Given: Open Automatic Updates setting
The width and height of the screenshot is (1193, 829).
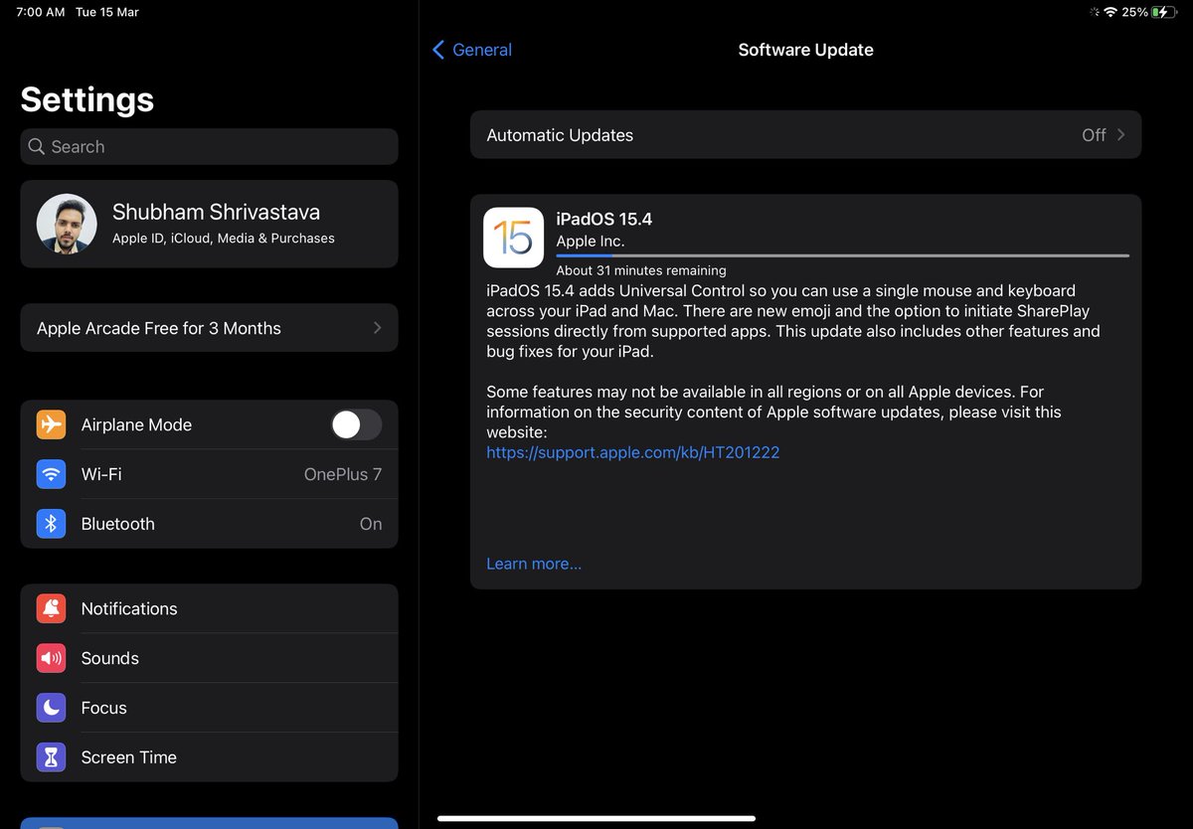Looking at the screenshot, I should [805, 134].
